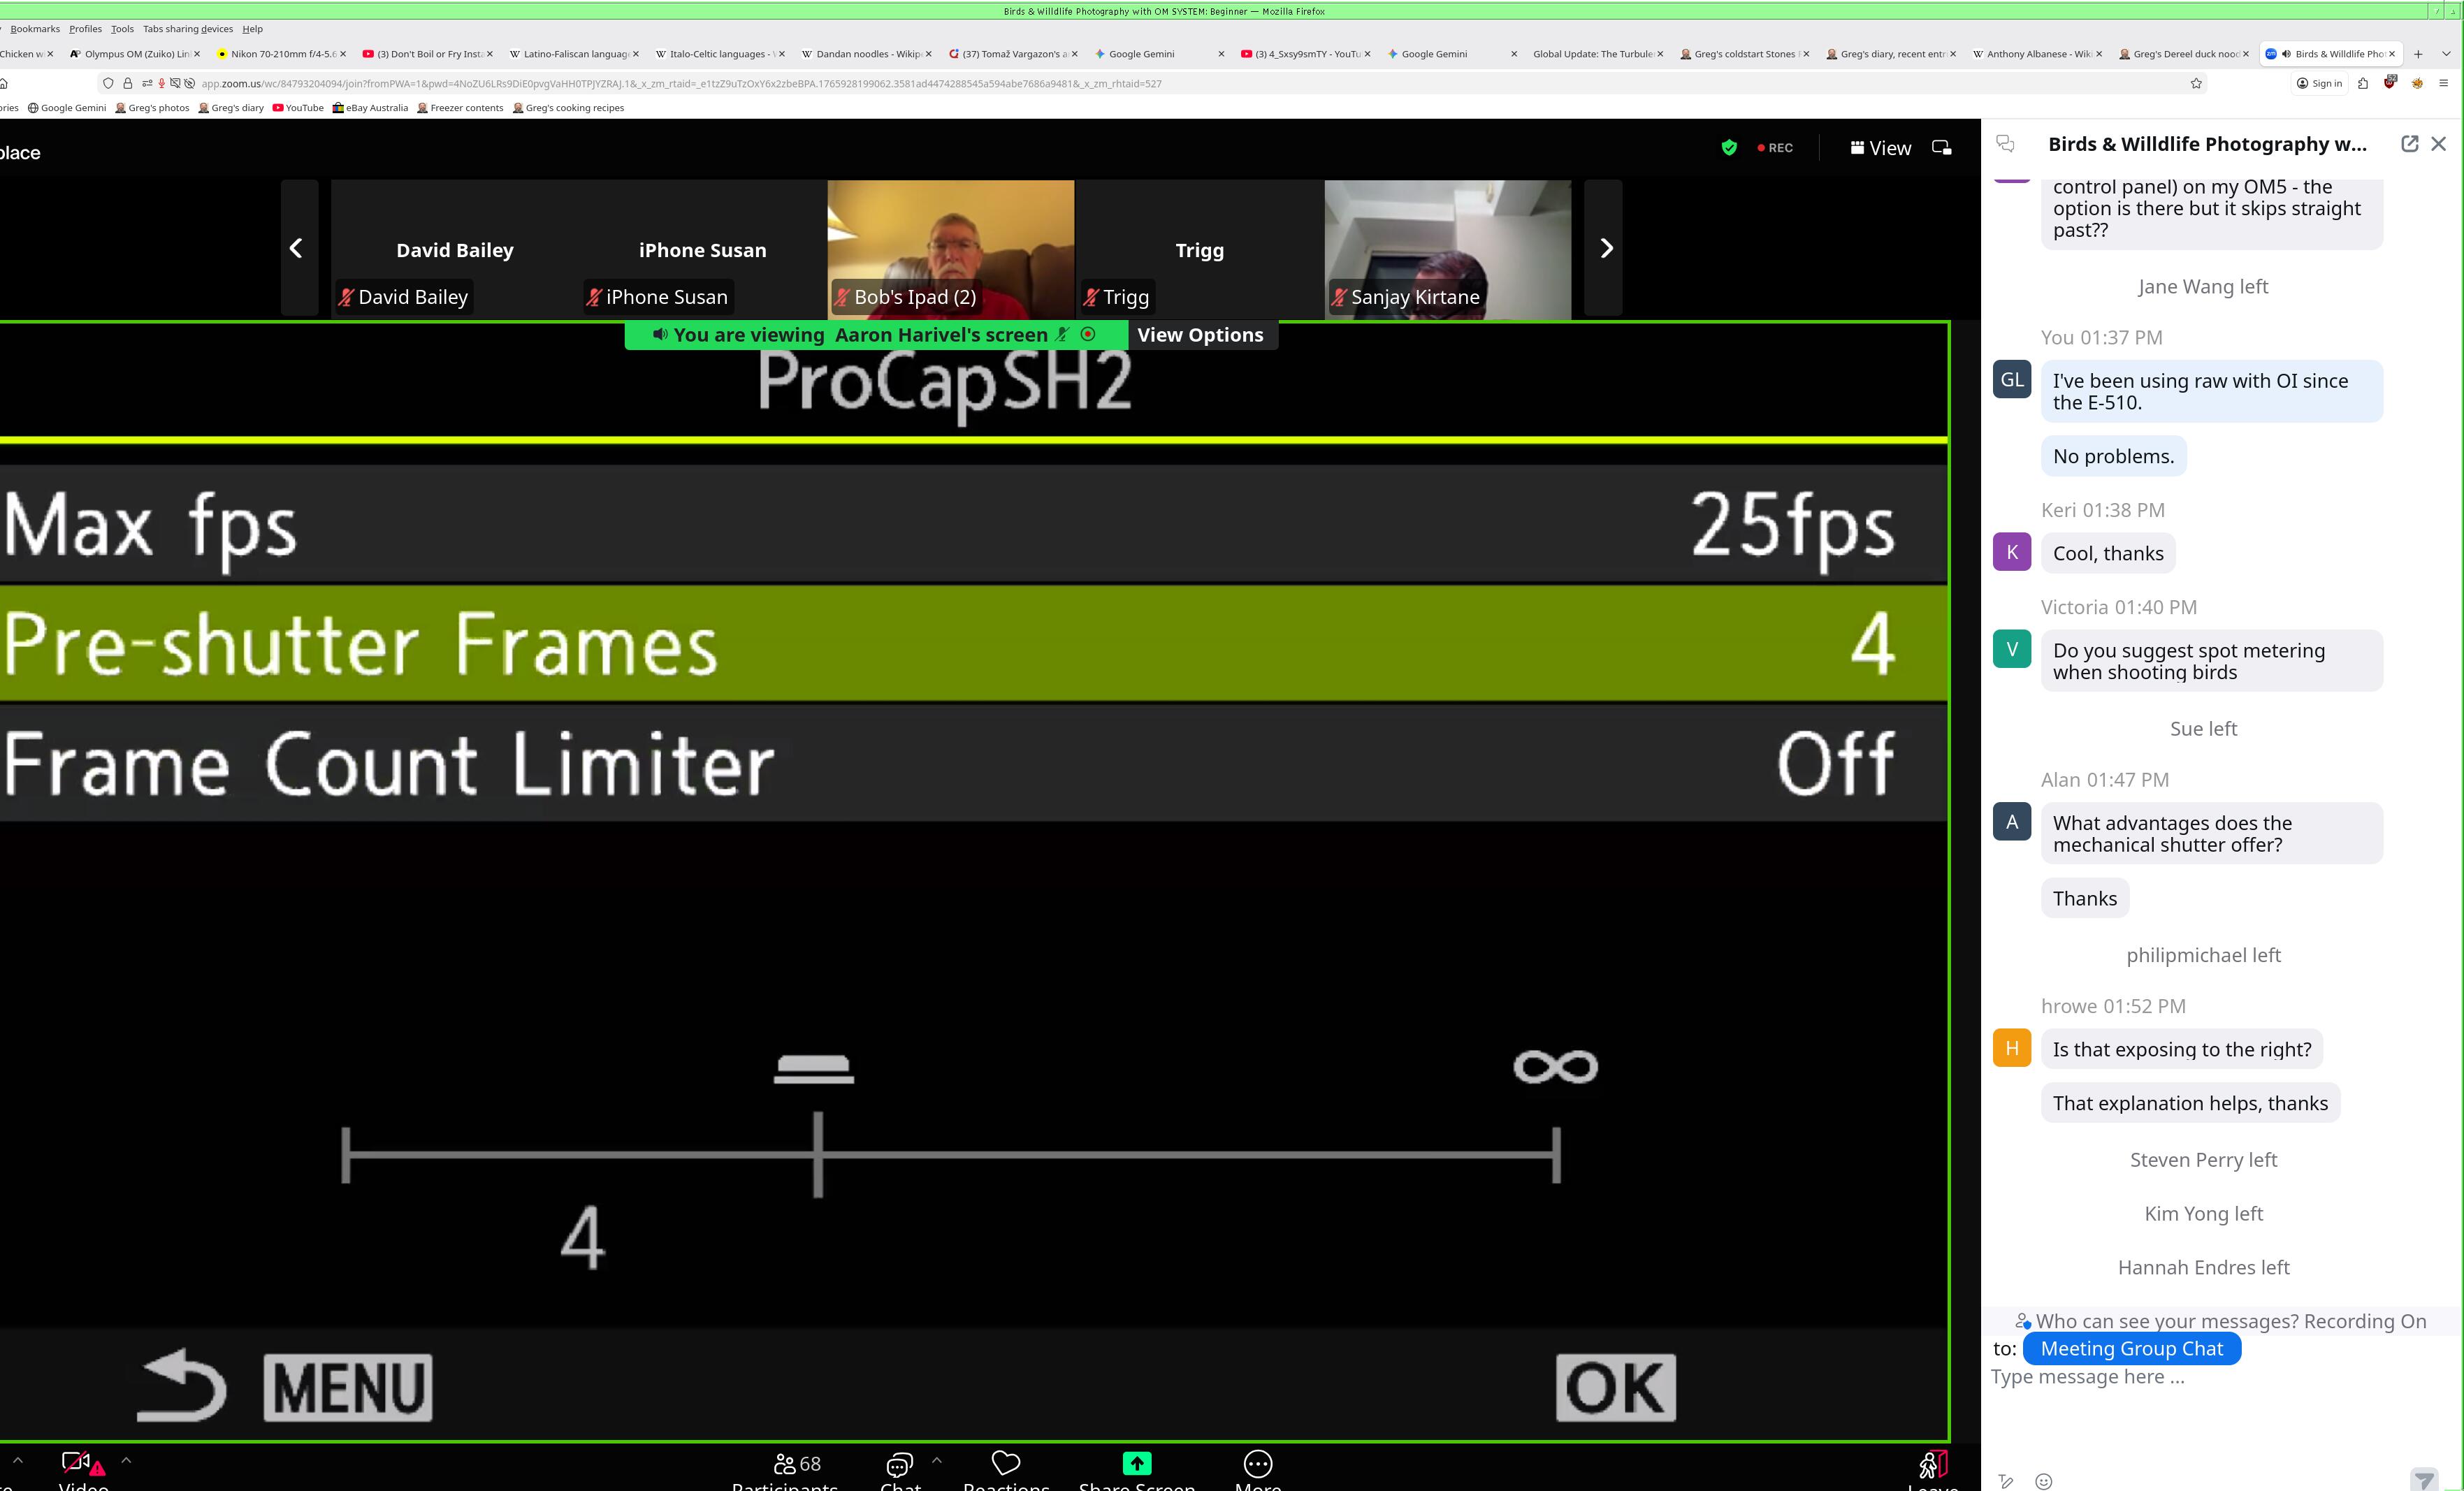Toggle the Chat panel from toolbar
Viewport: 2464px width, 1491px height.
pos(899,1465)
